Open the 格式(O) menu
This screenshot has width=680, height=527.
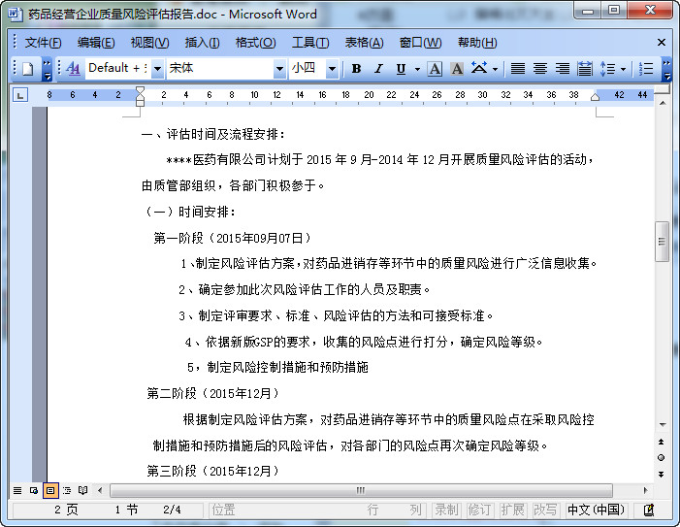coord(255,43)
